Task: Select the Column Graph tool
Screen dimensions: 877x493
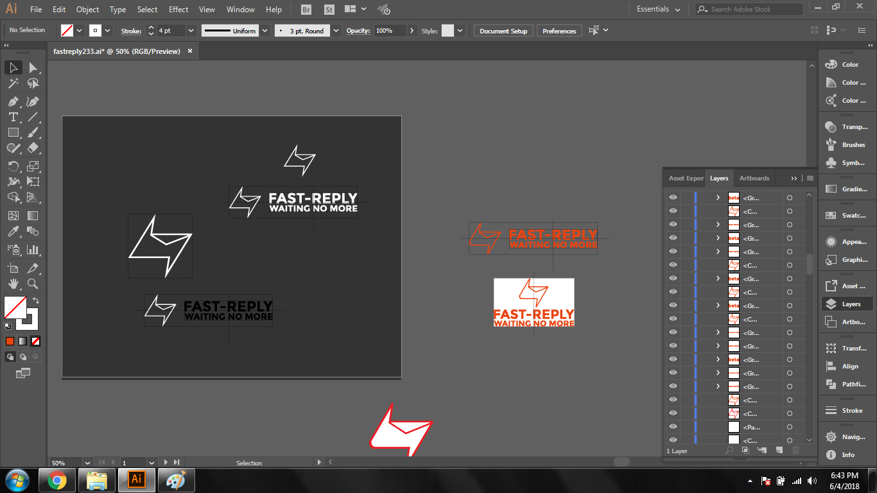Action: pos(33,250)
